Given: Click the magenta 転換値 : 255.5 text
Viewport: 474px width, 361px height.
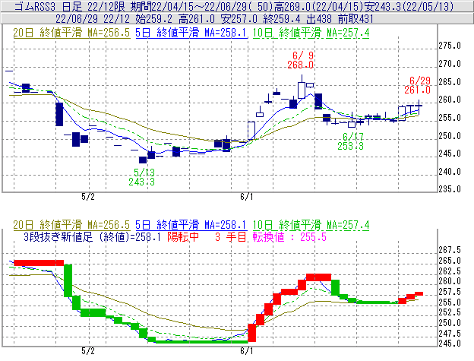Looking at the screenshot, I should [289, 236].
